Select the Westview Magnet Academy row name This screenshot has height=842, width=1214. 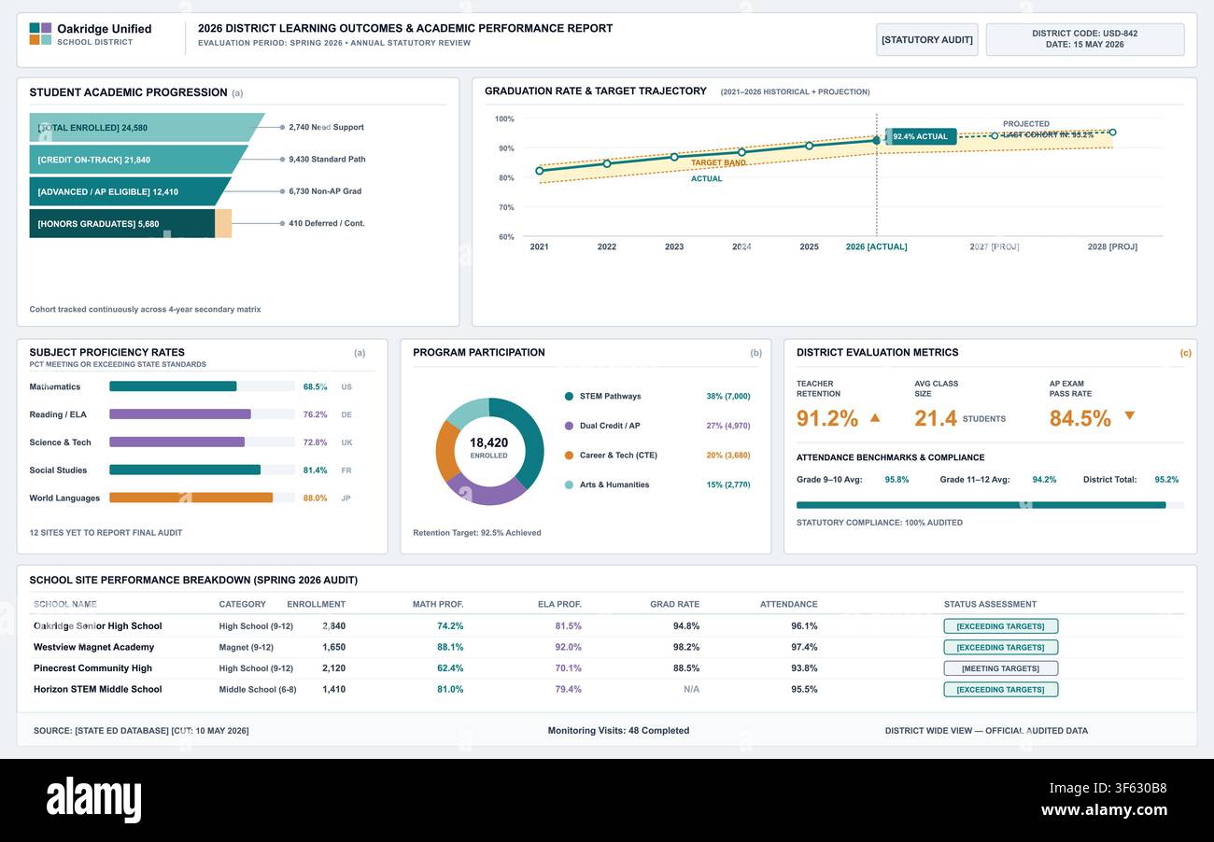94,647
